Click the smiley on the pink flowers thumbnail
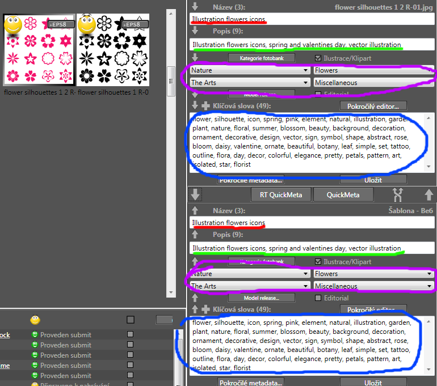437x386 pixels. pyautogui.click(x=13, y=24)
